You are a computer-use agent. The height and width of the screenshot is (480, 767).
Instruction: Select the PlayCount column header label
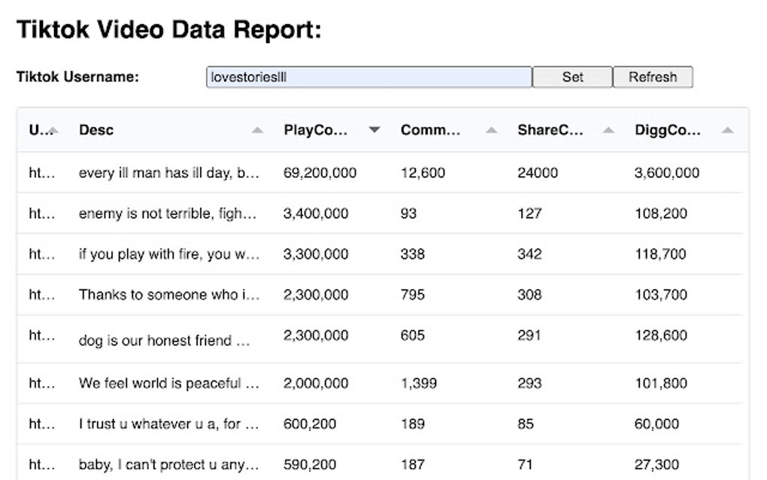pos(316,130)
